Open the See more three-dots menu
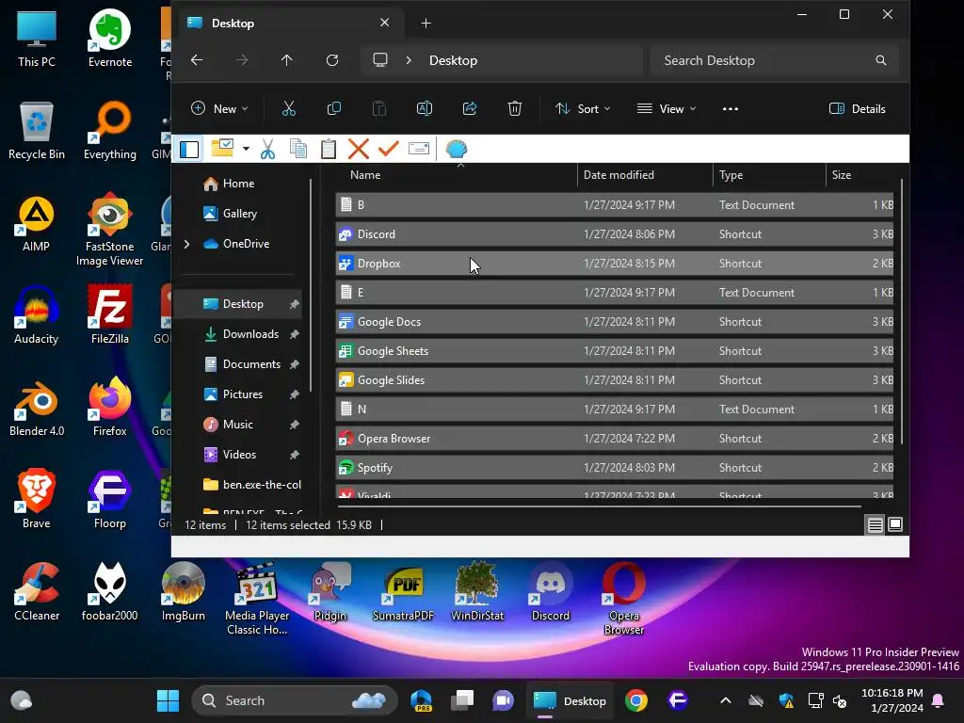Viewport: 964px width, 723px height. (731, 109)
